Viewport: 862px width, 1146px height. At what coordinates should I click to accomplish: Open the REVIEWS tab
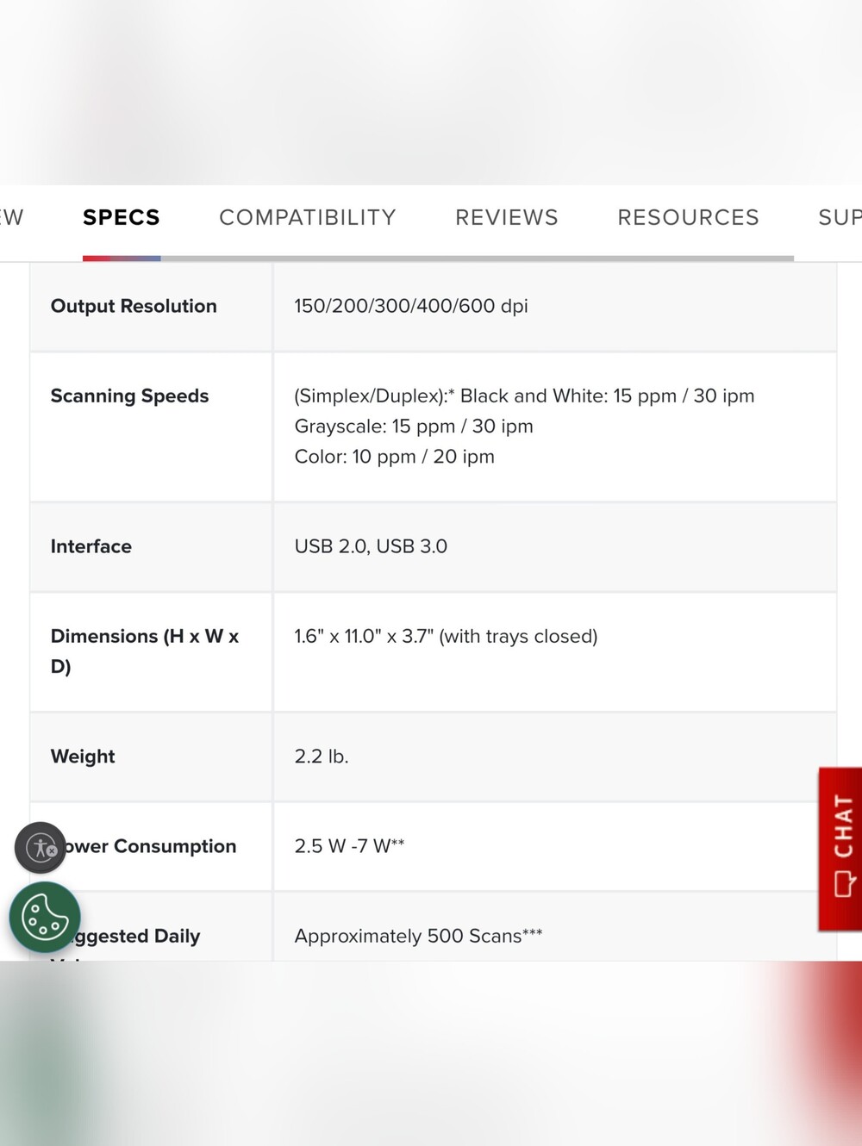[507, 217]
